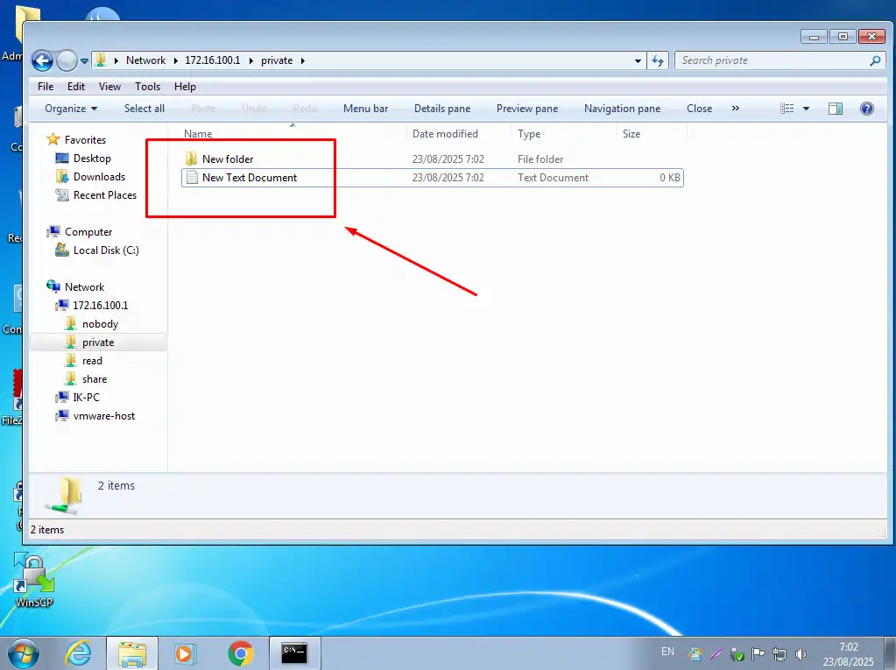This screenshot has width=896, height=670.
Task: Open the Tools menu
Action: tap(147, 87)
